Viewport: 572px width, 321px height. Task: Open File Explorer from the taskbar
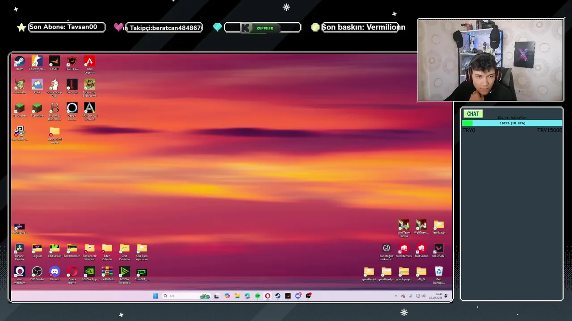tap(237, 296)
